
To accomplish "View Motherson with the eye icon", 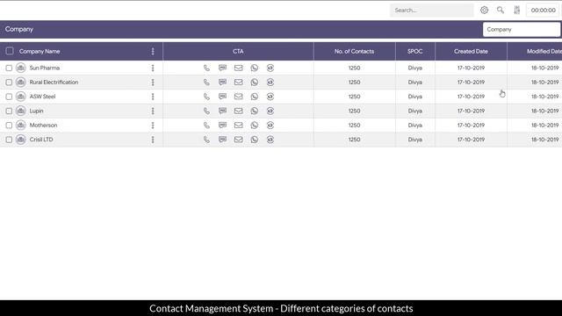I will (270, 125).
